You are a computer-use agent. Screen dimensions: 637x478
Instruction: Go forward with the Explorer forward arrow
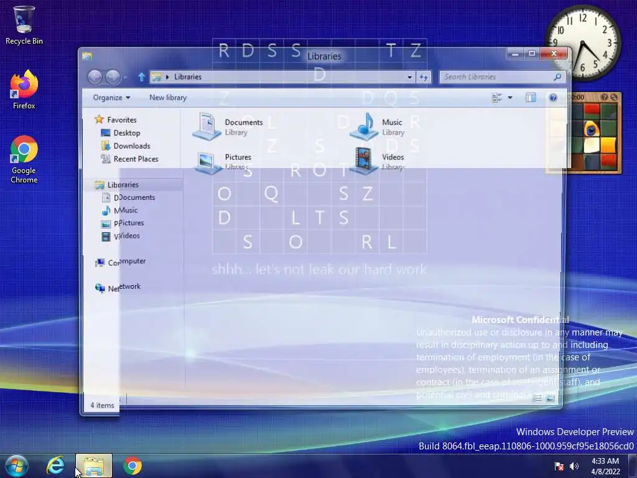[x=113, y=77]
